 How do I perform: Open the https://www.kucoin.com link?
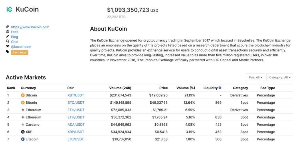pyautogui.click(x=30, y=27)
